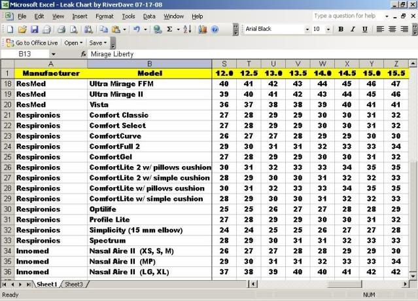Toggle Bold formatting
The image size is (418, 301).
click(x=341, y=29)
